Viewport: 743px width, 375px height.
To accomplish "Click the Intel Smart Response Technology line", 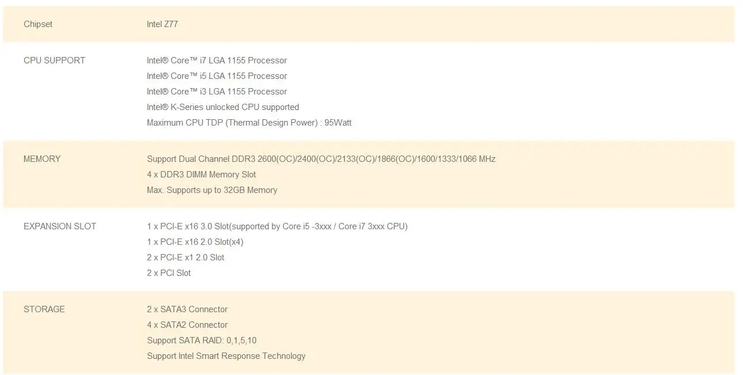I will pyautogui.click(x=226, y=356).
